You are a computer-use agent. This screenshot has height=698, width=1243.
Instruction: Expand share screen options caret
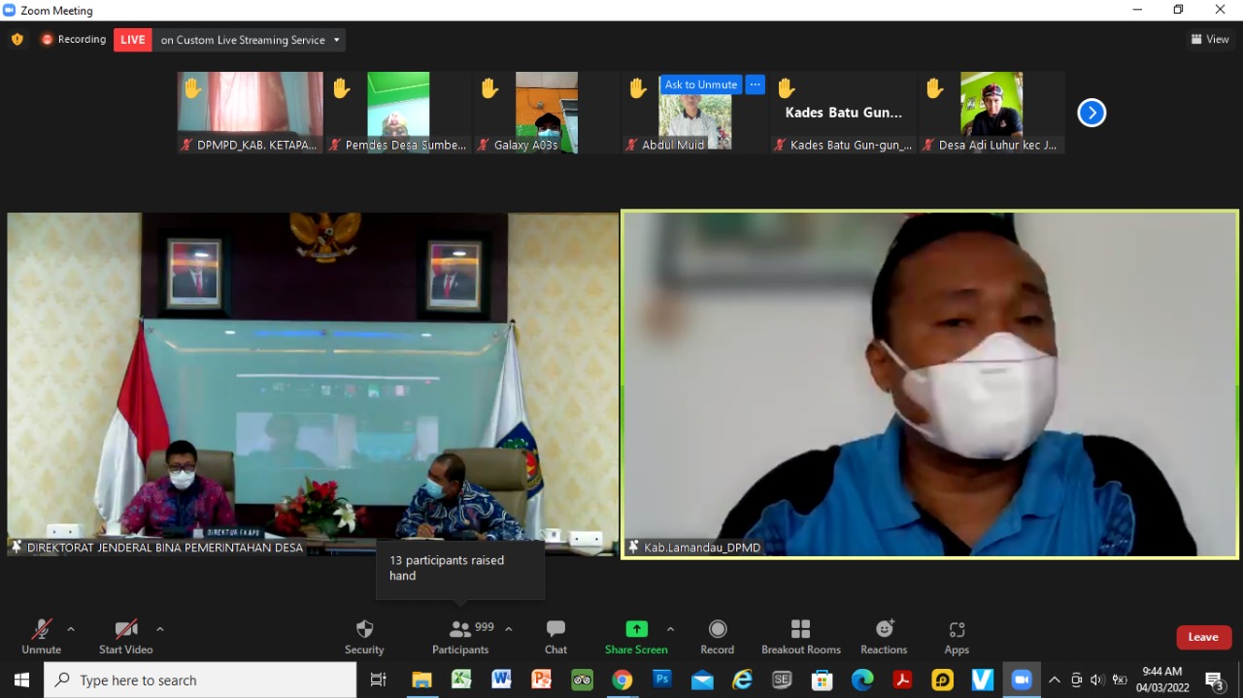670,629
